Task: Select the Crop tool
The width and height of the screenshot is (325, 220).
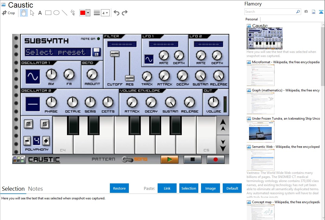Action: (8, 13)
